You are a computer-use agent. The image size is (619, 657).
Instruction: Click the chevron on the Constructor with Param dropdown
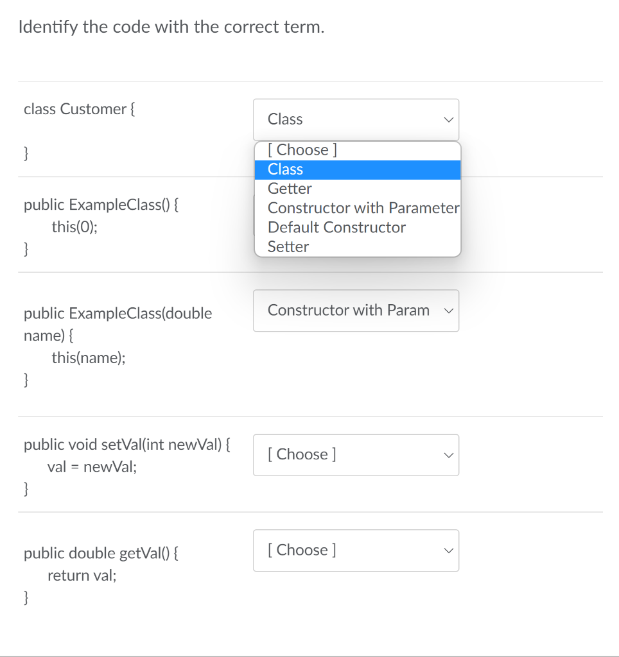[448, 311]
